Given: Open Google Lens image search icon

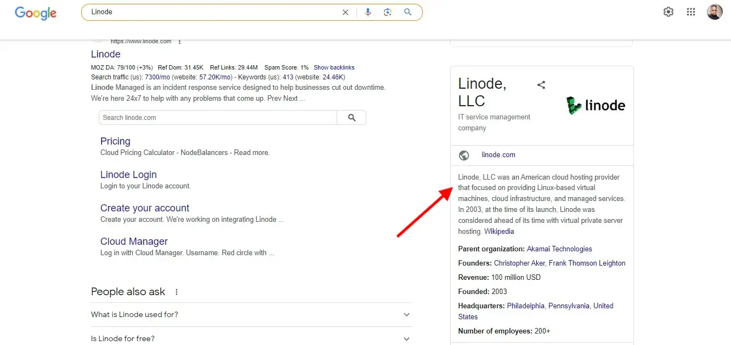Looking at the screenshot, I should coord(388,12).
